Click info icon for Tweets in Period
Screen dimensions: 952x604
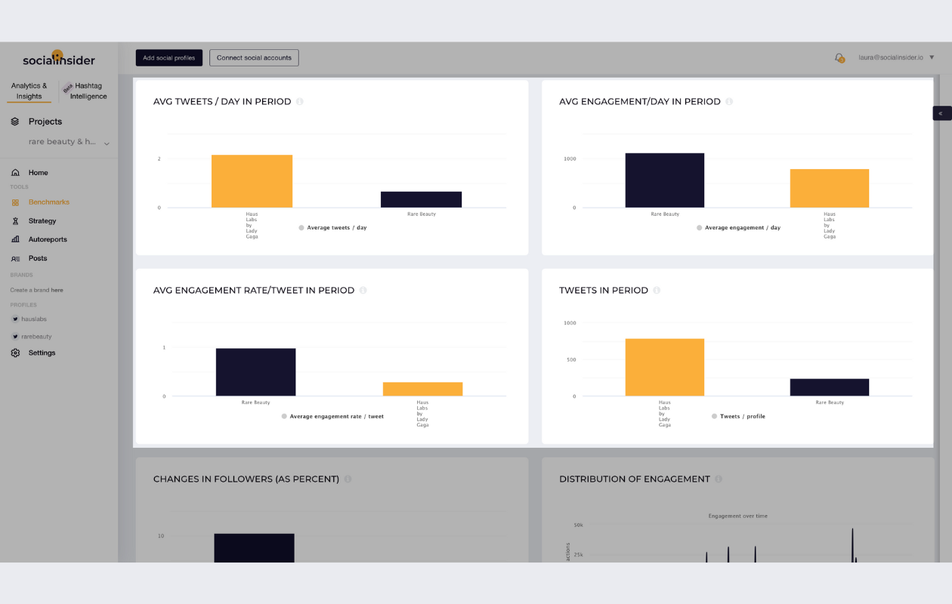click(657, 290)
